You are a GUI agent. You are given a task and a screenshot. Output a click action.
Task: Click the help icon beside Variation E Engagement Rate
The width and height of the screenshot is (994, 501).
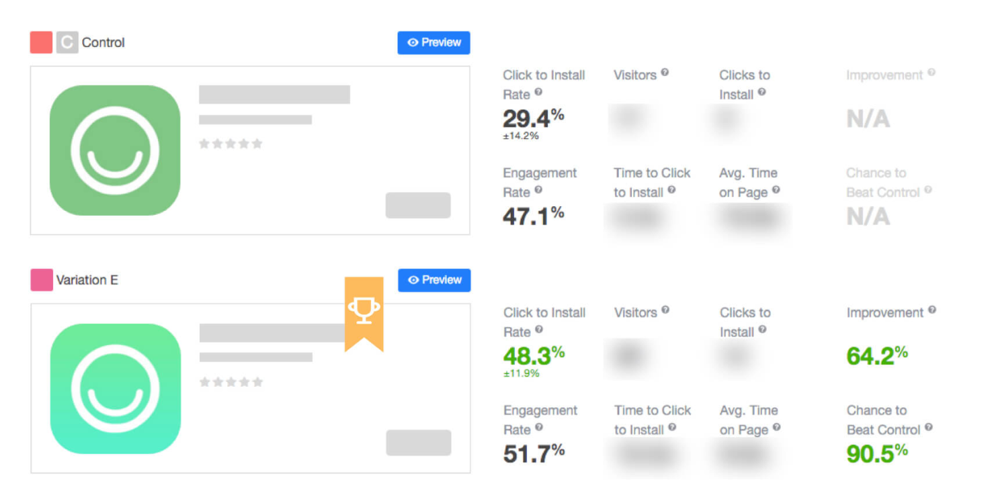(x=539, y=428)
